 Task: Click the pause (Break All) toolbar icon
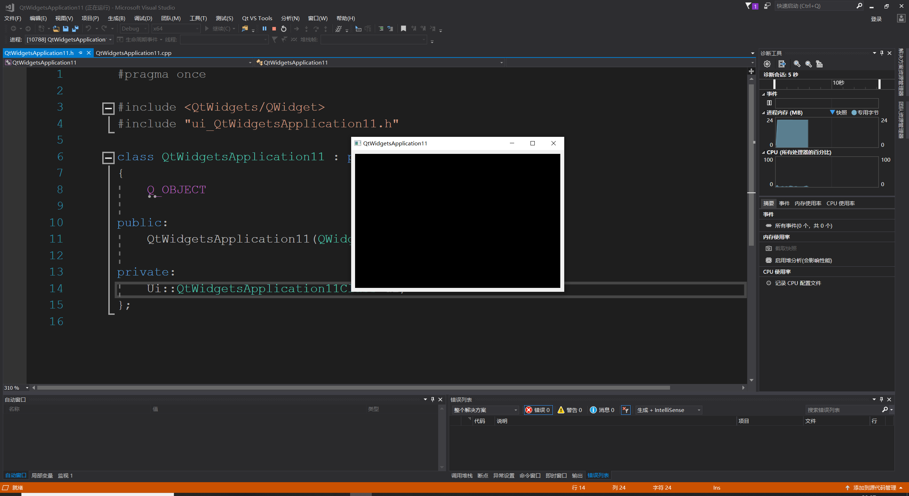265,29
